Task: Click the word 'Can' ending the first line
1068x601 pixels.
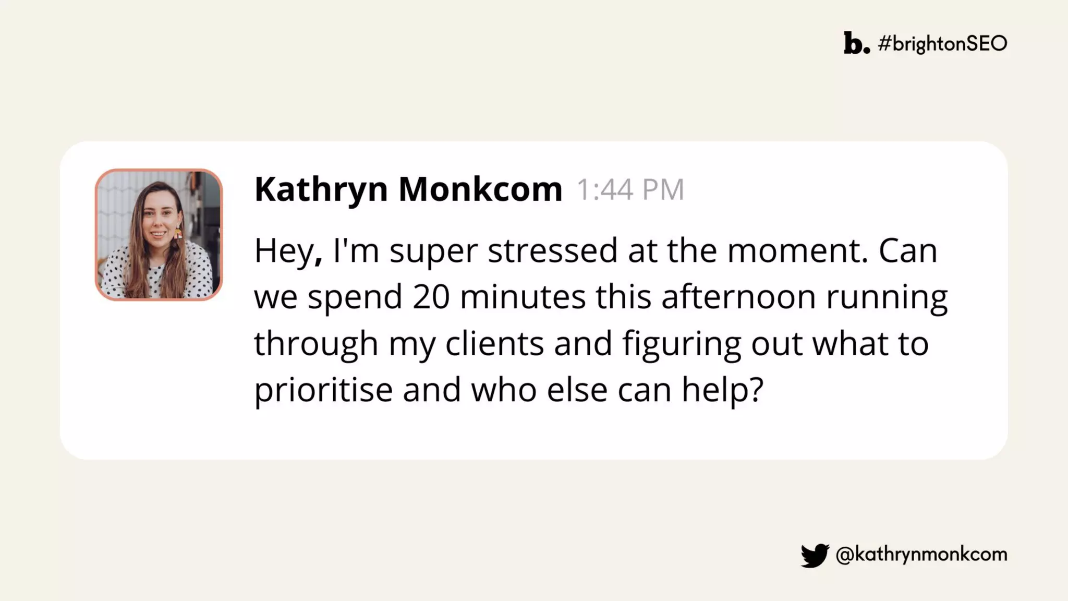Action: (x=907, y=250)
